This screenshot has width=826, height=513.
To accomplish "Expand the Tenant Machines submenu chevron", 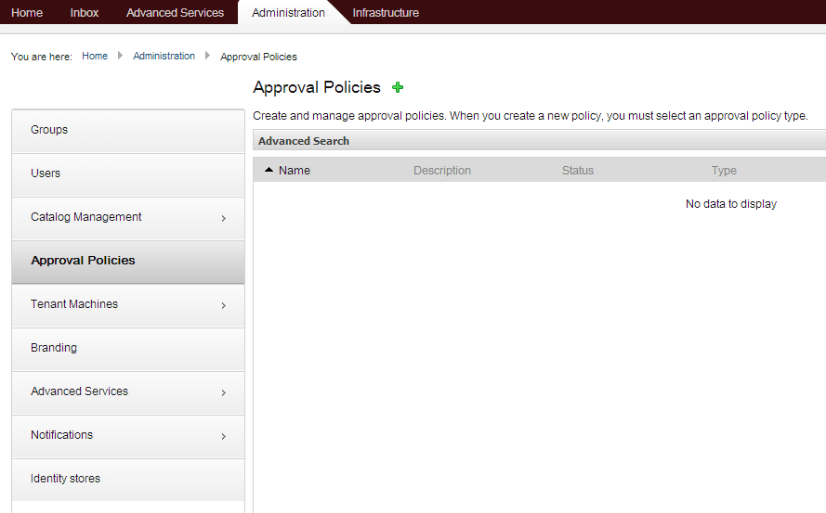I will pyautogui.click(x=224, y=305).
